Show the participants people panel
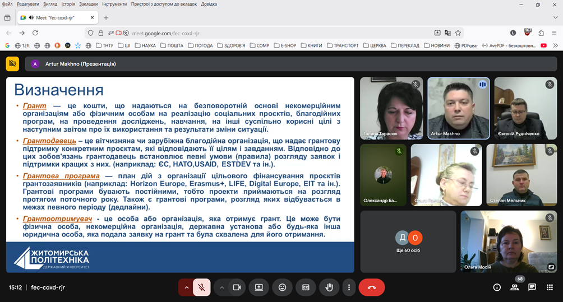Viewport: 563px width, 302px height. (514, 287)
